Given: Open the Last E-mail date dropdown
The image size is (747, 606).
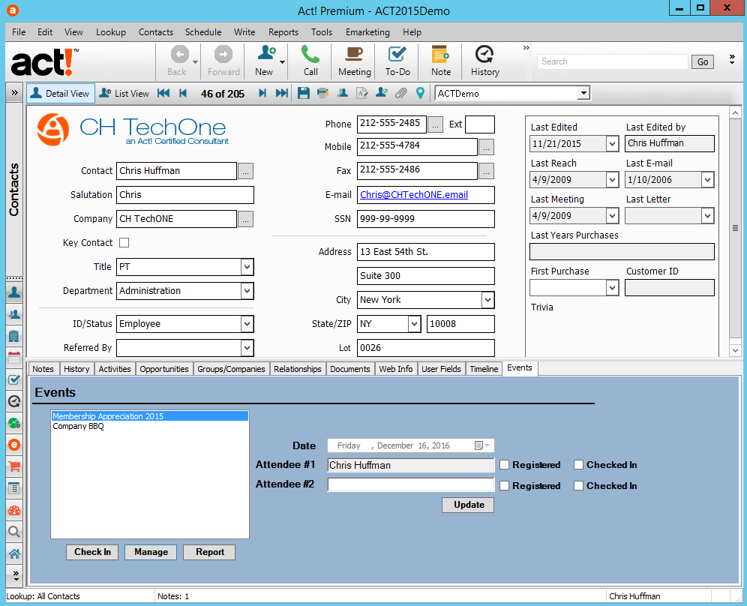Looking at the screenshot, I should click(x=707, y=179).
